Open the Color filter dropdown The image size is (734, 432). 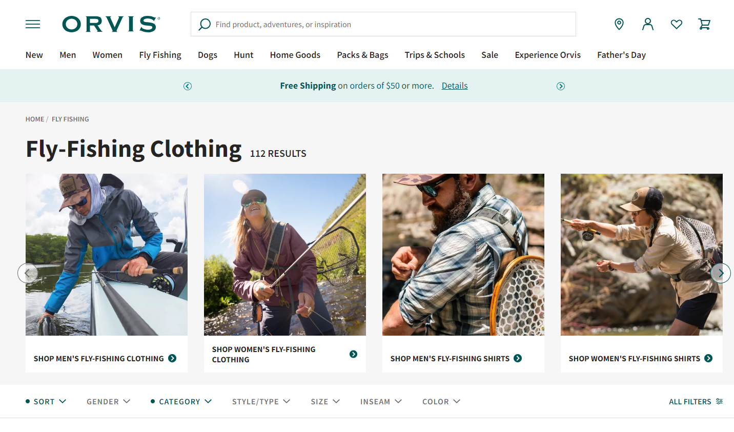(441, 402)
